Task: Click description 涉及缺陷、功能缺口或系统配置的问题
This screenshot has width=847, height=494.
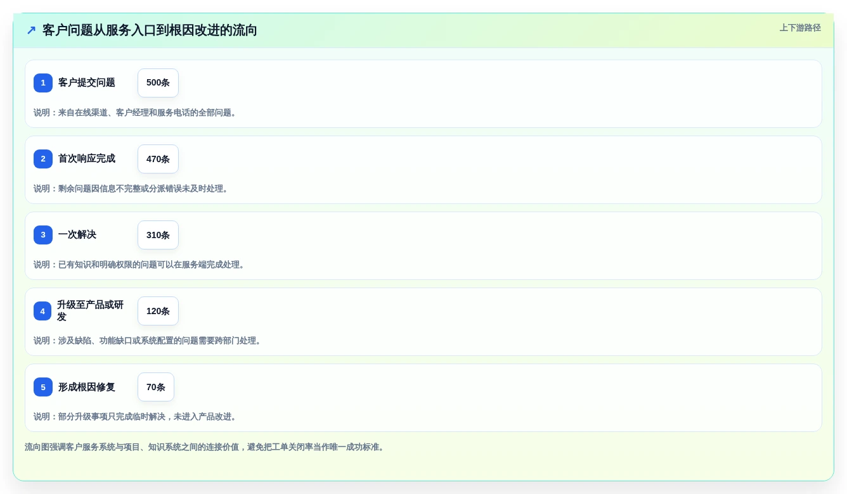Action: coord(148,341)
